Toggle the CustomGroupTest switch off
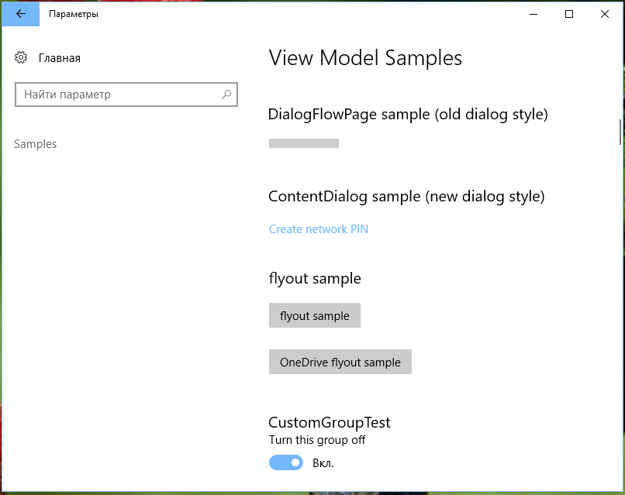625x495 pixels. click(x=286, y=462)
